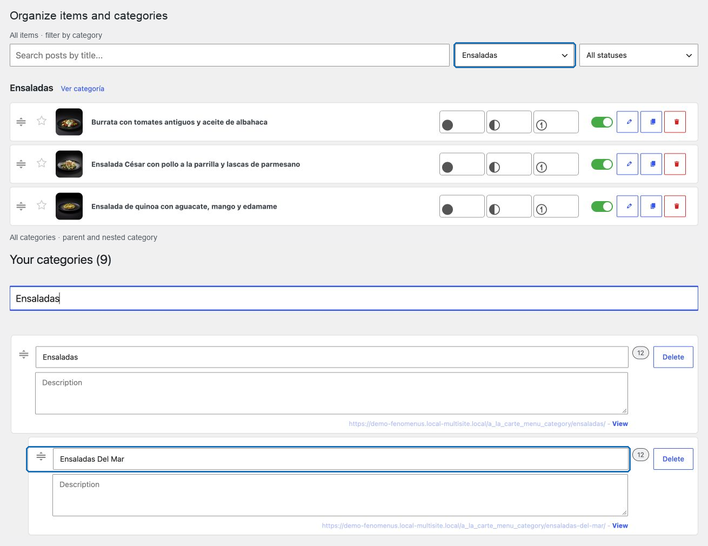
Task: Duplicate the Ensalada de quinoa item
Action: coord(651,207)
